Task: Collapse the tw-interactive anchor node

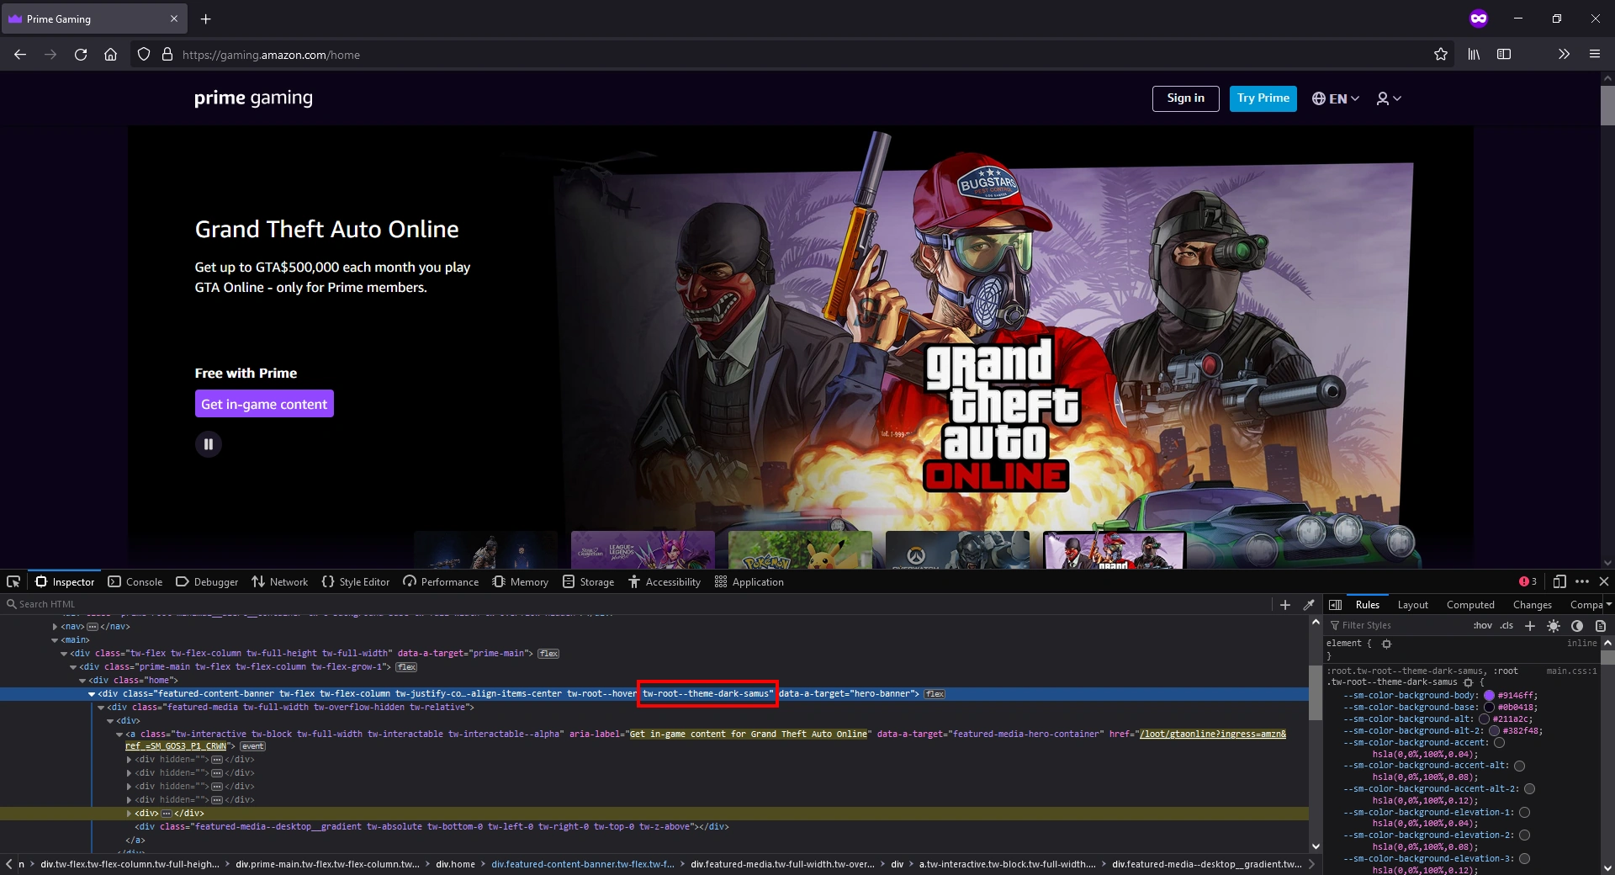Action: [x=119, y=734]
